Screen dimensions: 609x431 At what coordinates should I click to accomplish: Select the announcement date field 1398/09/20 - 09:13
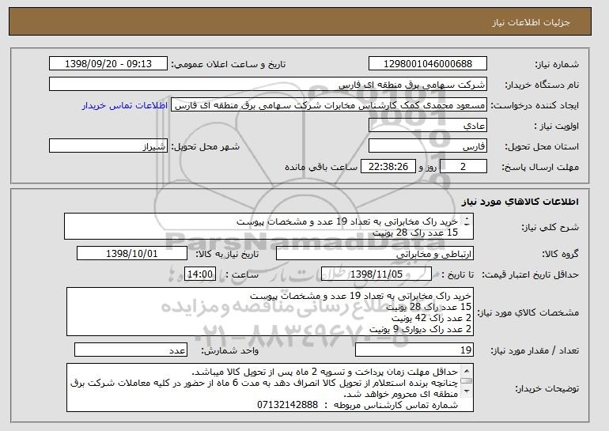[108, 64]
